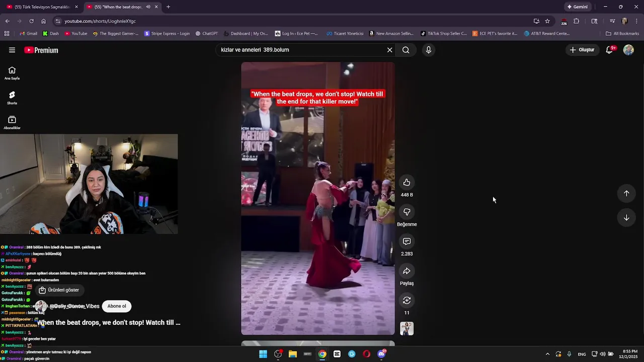The image size is (644, 362).
Task: Click the ENG language indicator
Action: [582, 354]
